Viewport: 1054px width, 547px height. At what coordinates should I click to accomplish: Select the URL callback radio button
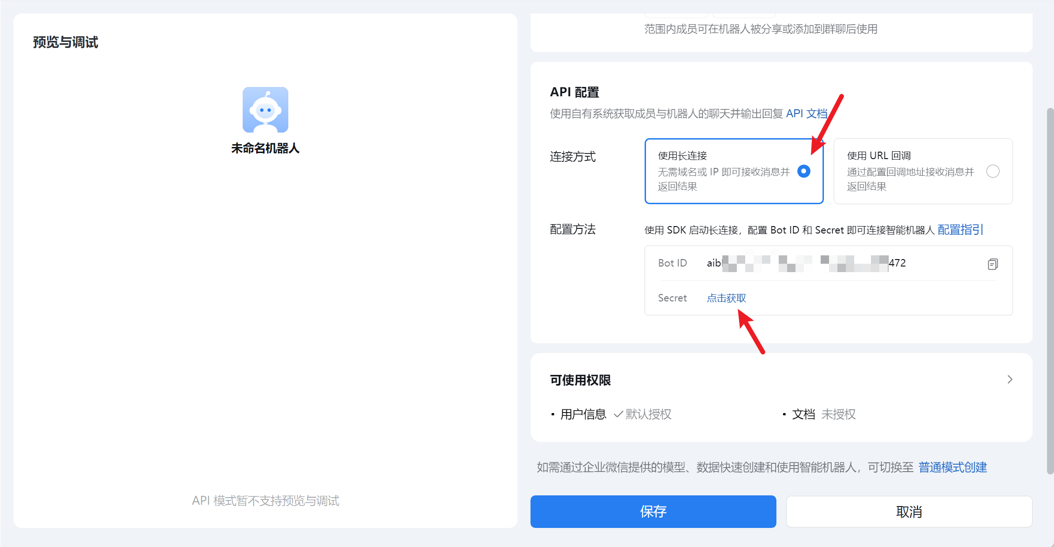pyautogui.click(x=993, y=171)
